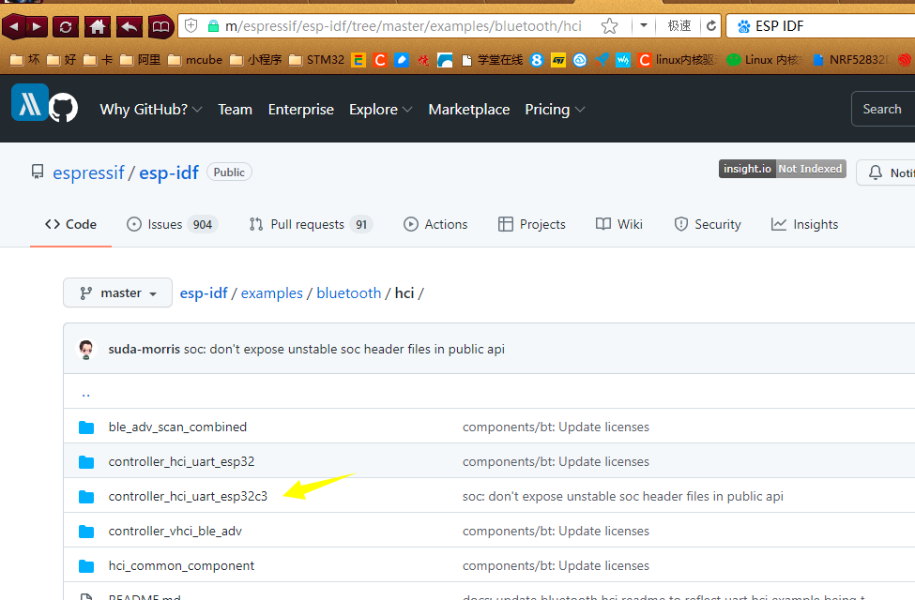Open the Linux 内核 WeChat bookmark

click(x=765, y=59)
